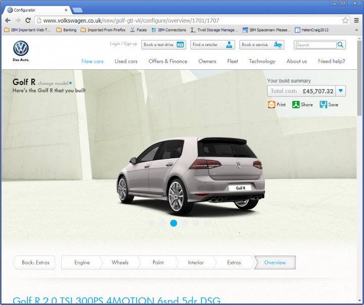Bookmark page with star icon
Image resolution: width=364 pixels, height=305 pixels.
click(345, 20)
